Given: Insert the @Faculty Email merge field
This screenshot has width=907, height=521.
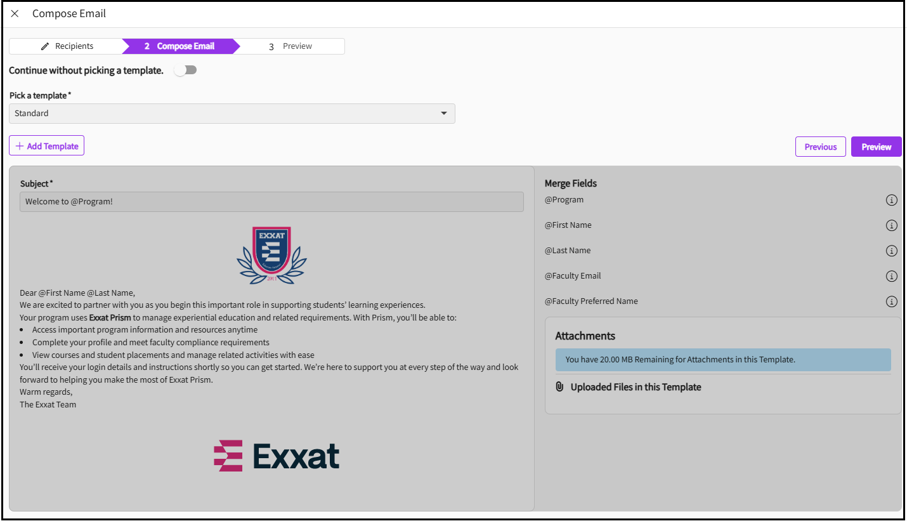Looking at the screenshot, I should 573,276.
